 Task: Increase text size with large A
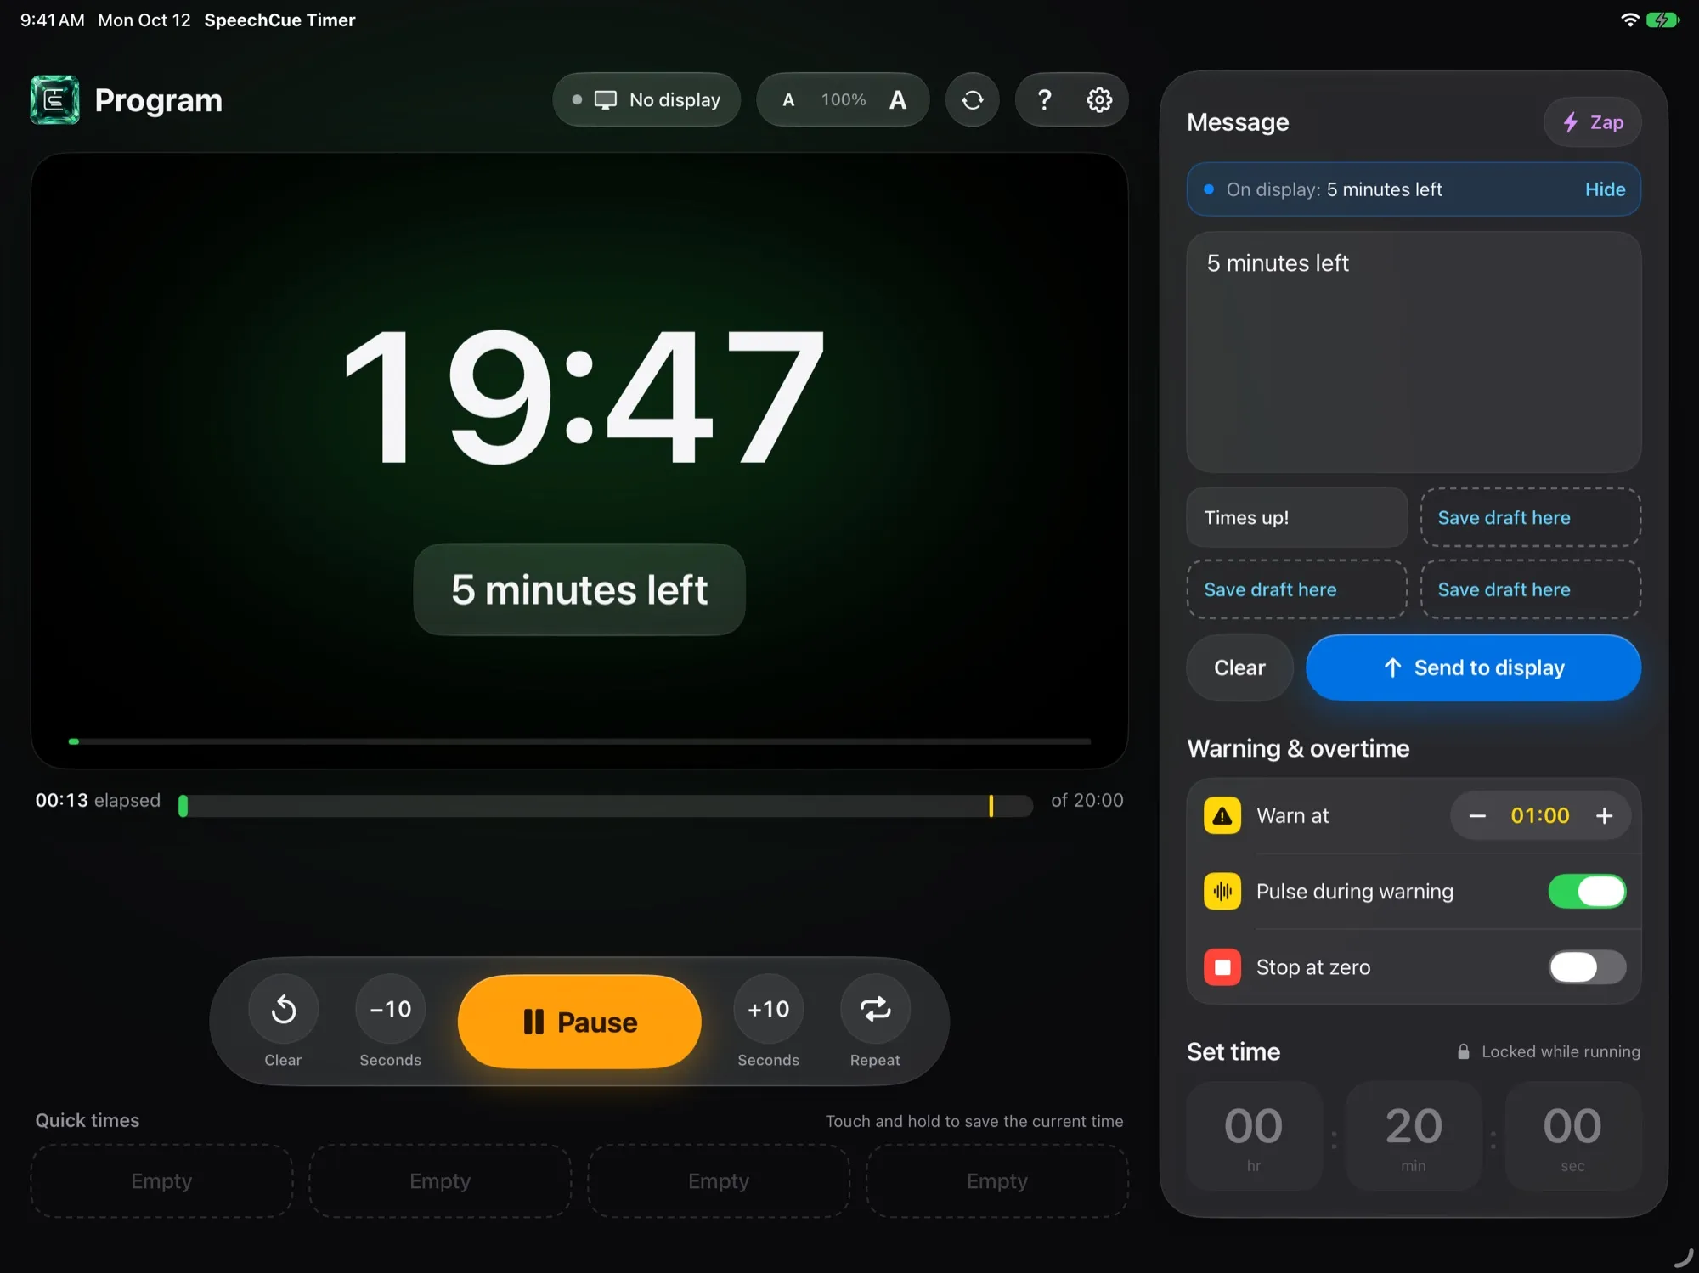(898, 100)
